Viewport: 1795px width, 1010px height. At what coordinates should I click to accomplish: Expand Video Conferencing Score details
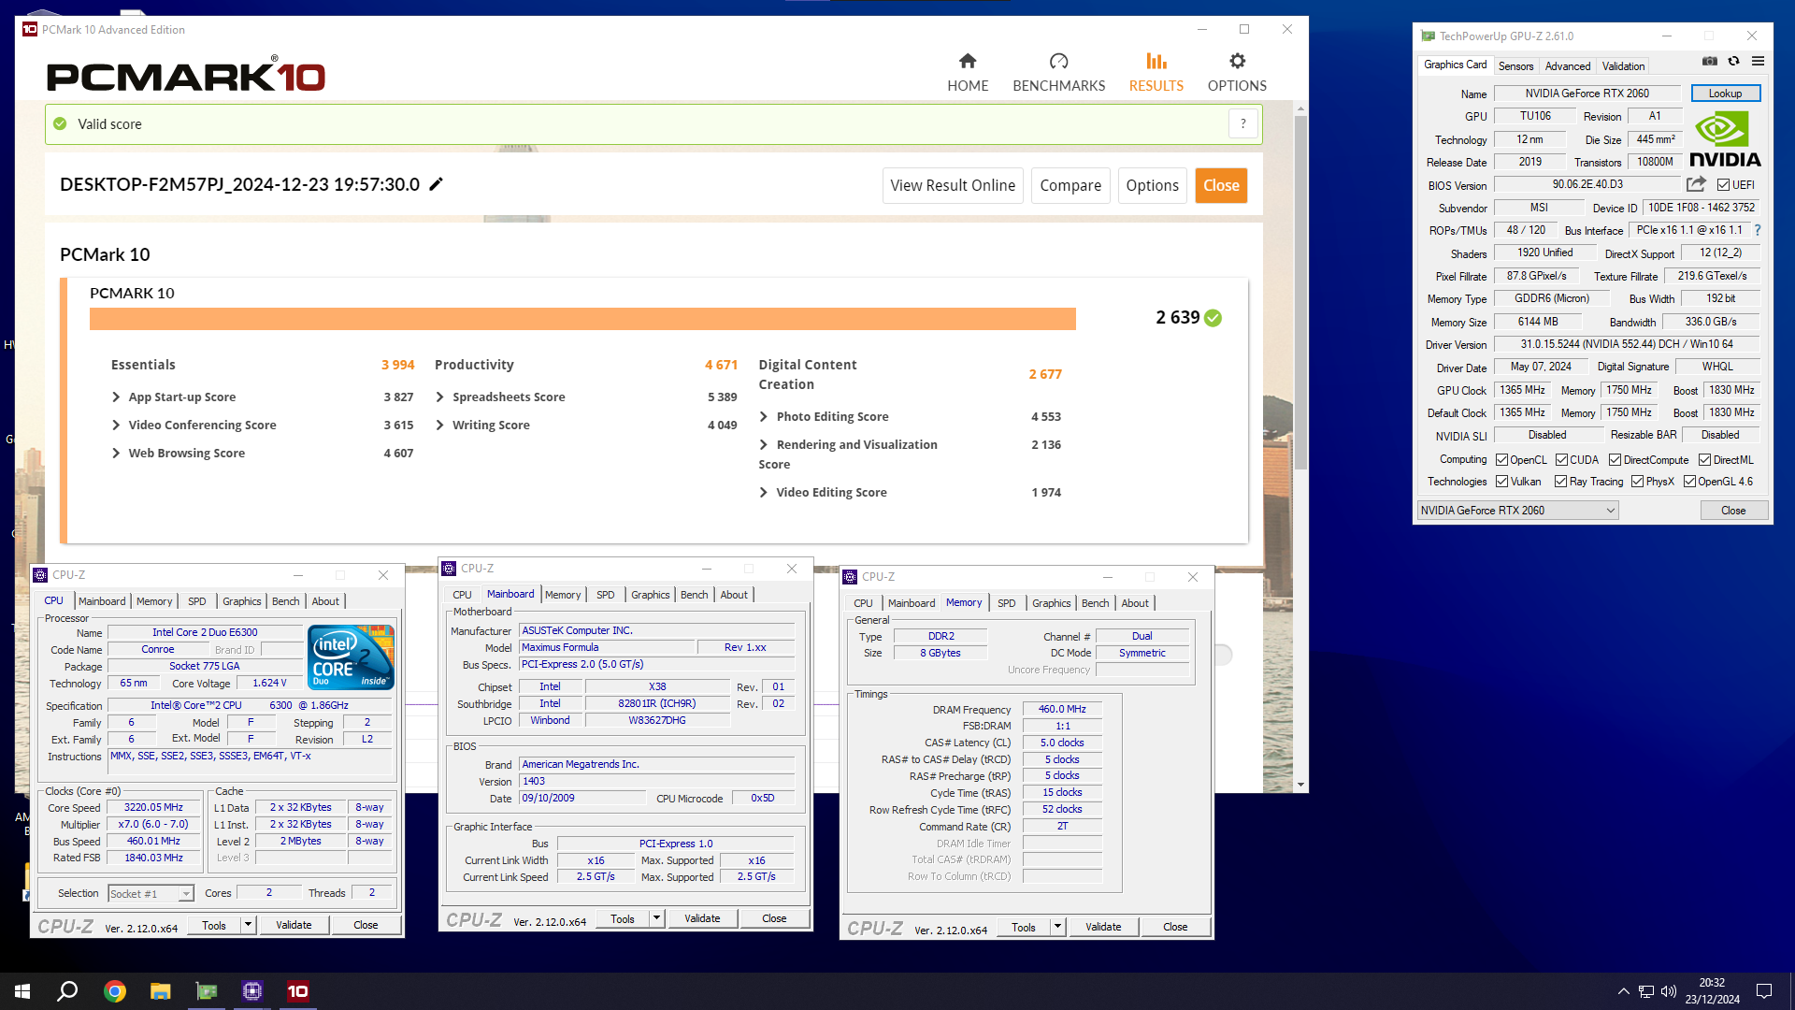coord(116,426)
